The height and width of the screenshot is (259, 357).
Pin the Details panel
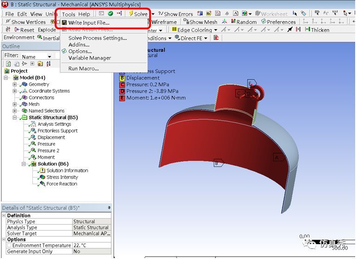pos(109,208)
